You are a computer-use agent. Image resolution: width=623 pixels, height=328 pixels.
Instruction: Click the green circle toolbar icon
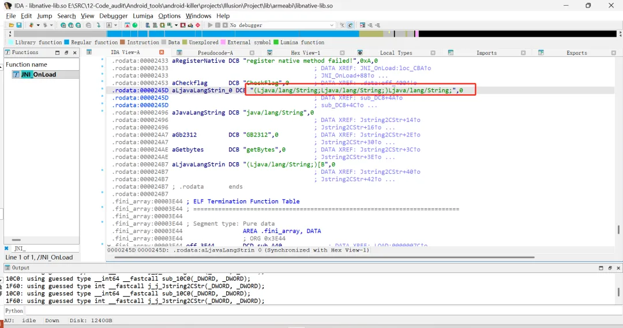[134, 25]
